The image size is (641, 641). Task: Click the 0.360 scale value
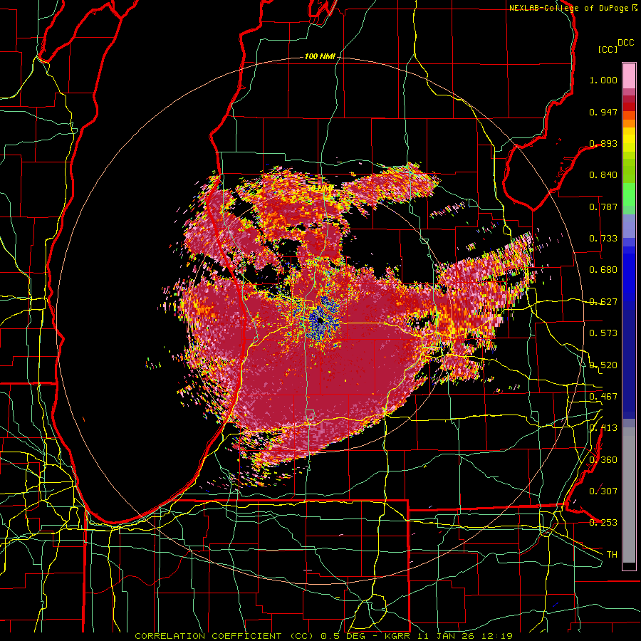(x=603, y=460)
